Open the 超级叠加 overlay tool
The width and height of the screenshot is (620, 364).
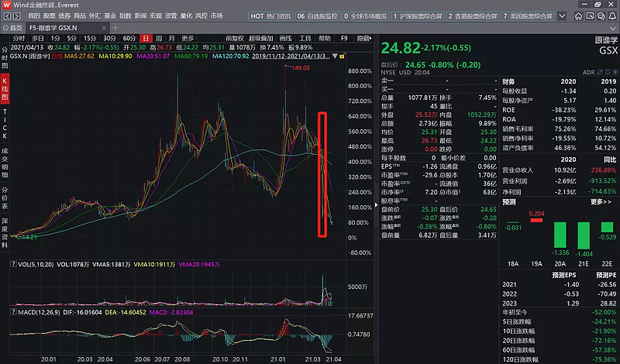pos(261,39)
